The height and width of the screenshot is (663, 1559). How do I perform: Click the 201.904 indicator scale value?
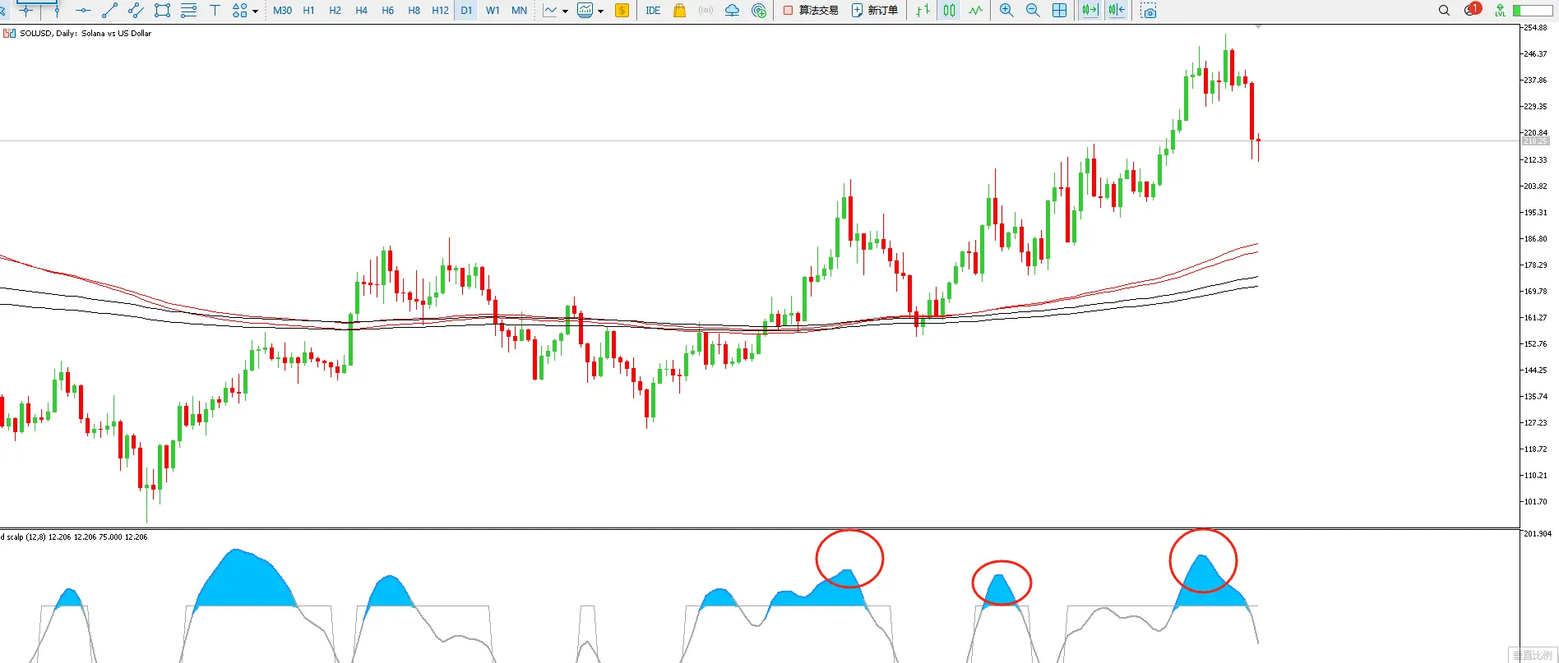coord(1537,534)
